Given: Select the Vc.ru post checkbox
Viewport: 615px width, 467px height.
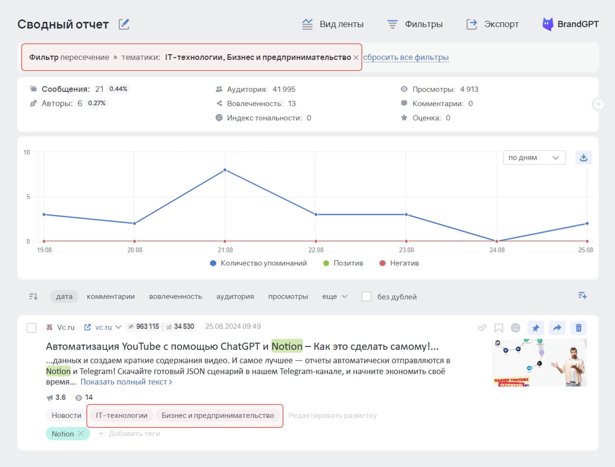Looking at the screenshot, I should pyautogui.click(x=32, y=328).
